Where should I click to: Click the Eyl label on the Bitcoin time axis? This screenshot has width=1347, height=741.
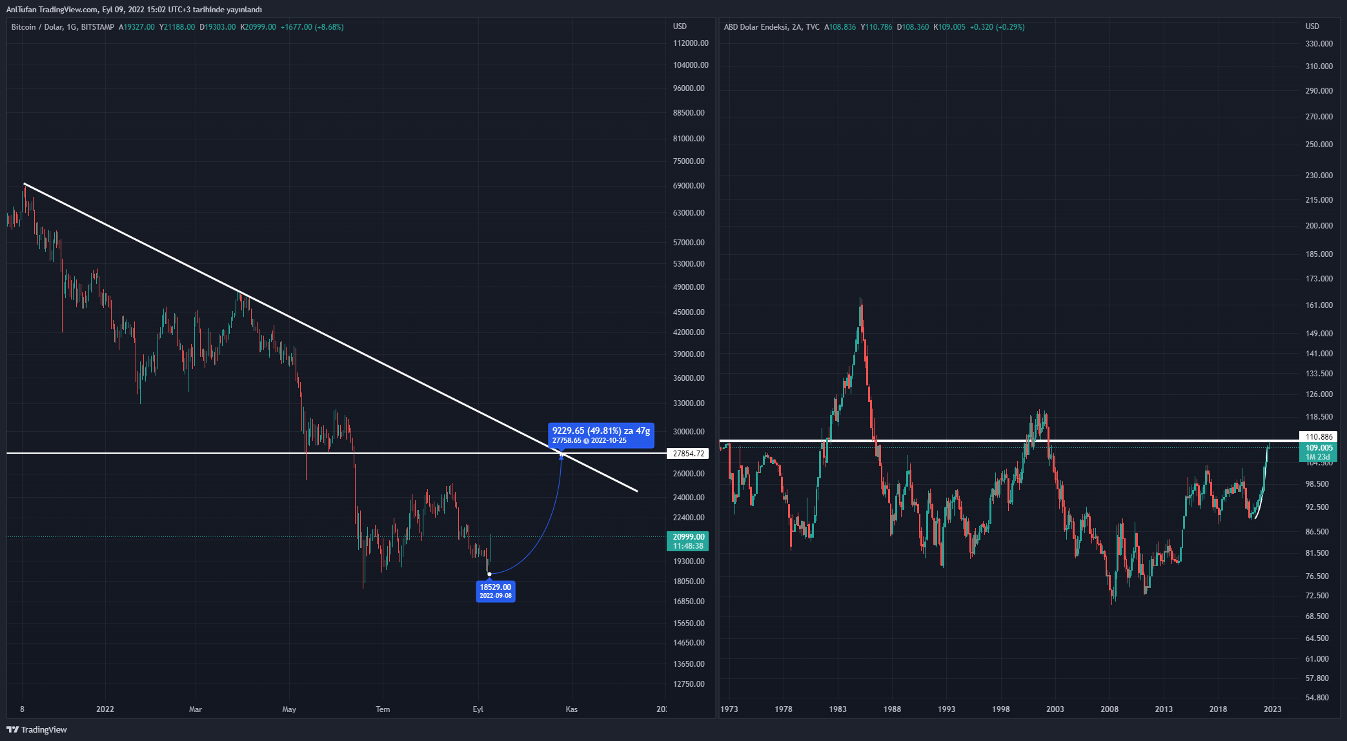478,709
